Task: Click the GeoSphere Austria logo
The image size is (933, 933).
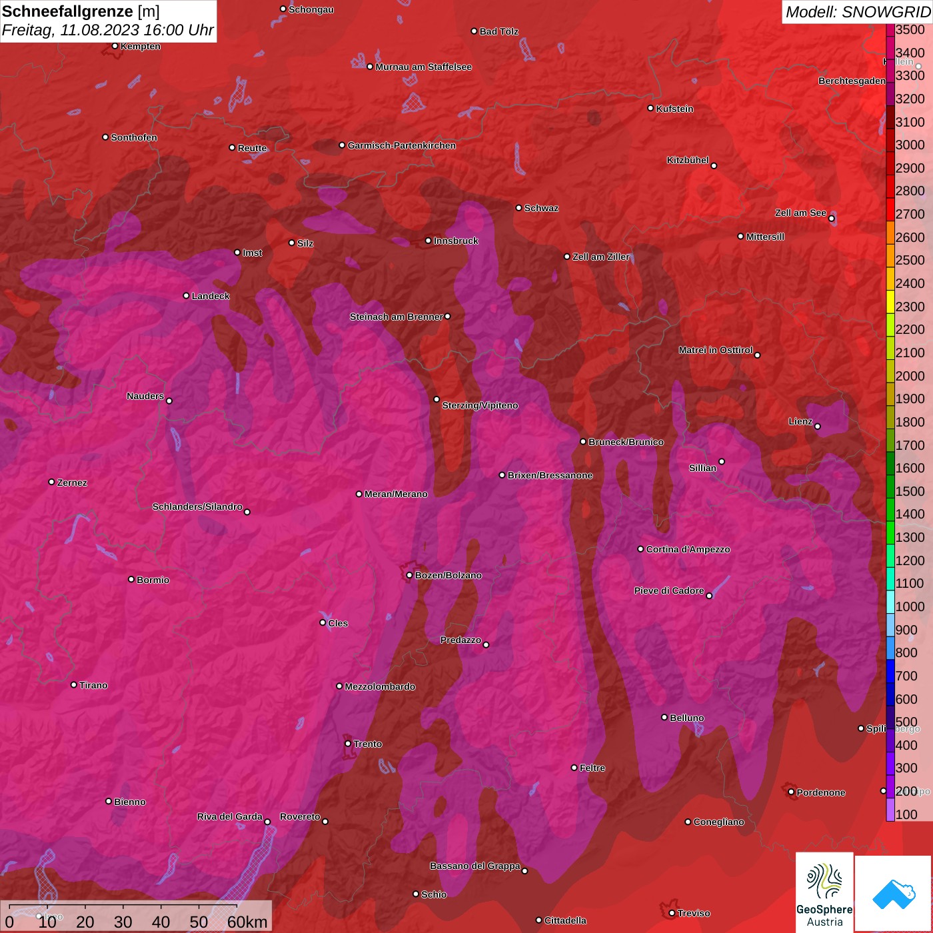Action: (824, 892)
